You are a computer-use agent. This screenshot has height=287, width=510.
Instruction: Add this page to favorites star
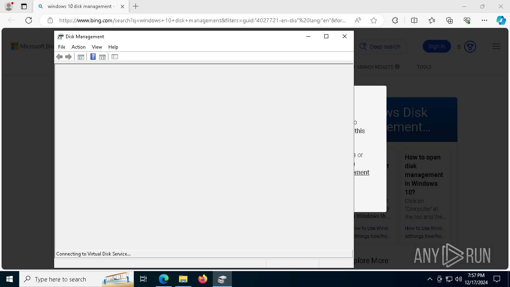click(x=374, y=20)
